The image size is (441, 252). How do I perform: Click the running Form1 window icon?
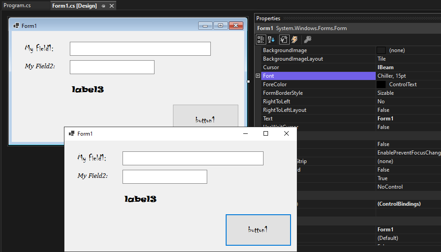coord(72,133)
